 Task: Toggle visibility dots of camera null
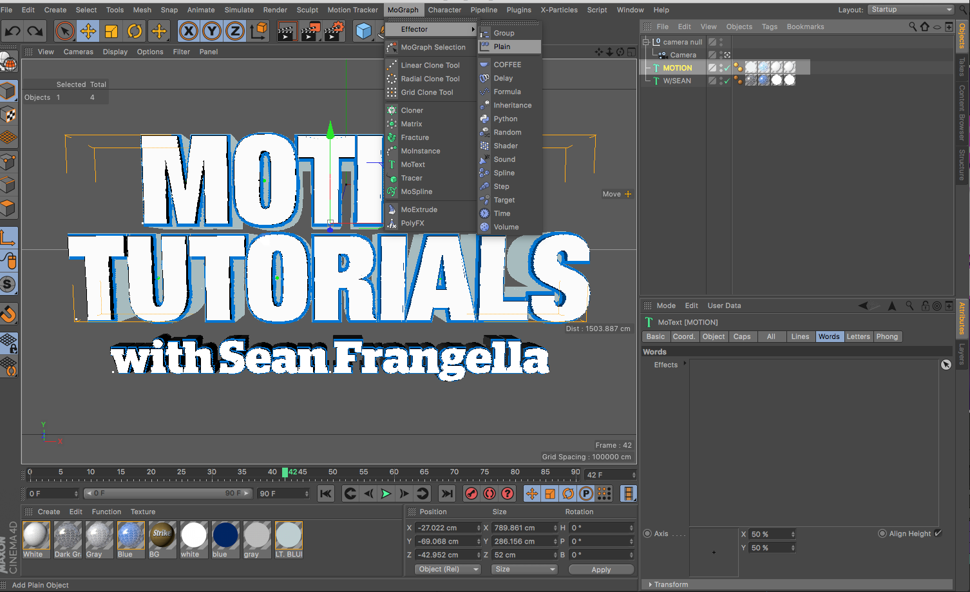pos(721,42)
